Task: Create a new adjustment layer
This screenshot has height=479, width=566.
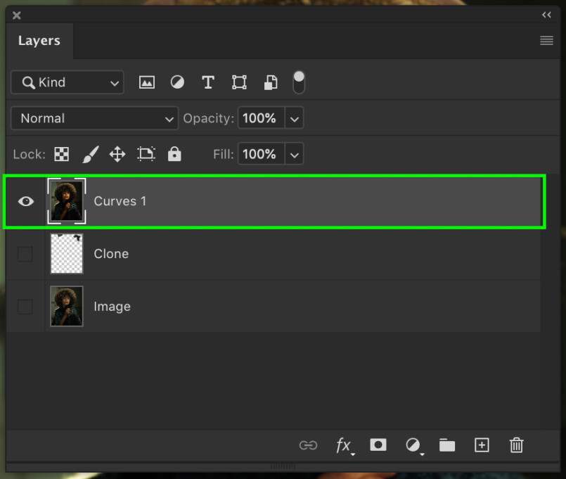Action: [x=413, y=445]
